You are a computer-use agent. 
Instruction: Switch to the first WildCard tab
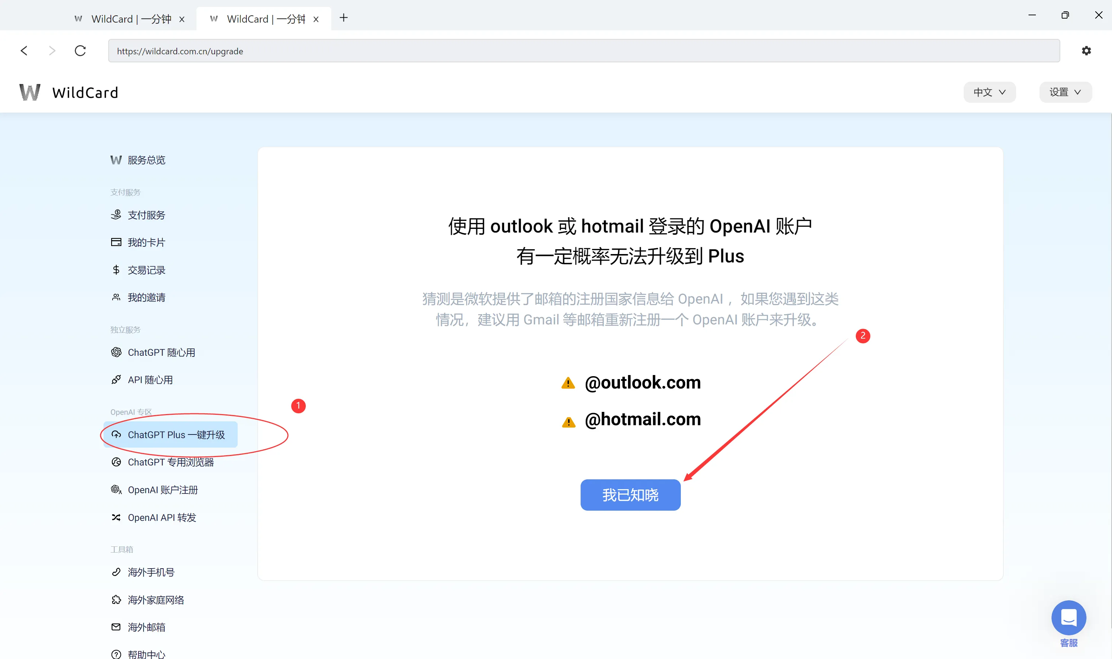pos(129,19)
